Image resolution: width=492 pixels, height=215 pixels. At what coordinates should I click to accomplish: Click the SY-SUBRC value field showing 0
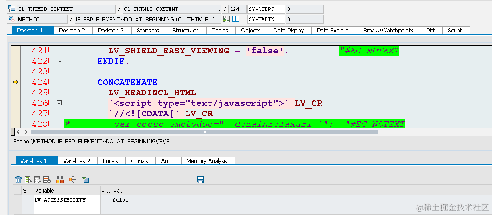click(x=305, y=9)
